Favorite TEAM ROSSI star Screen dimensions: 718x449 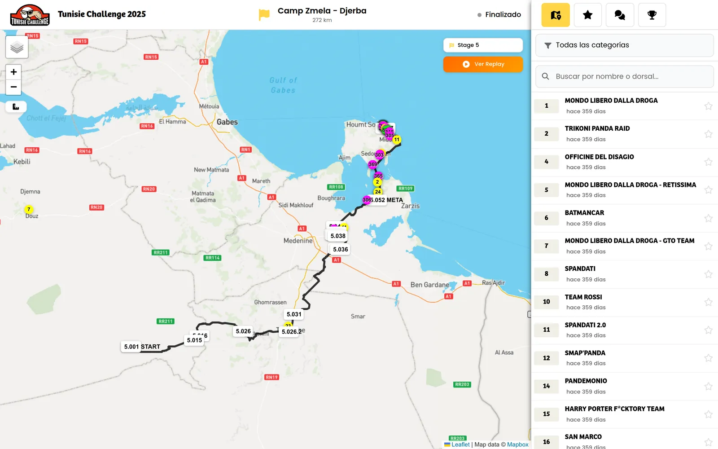click(x=708, y=302)
